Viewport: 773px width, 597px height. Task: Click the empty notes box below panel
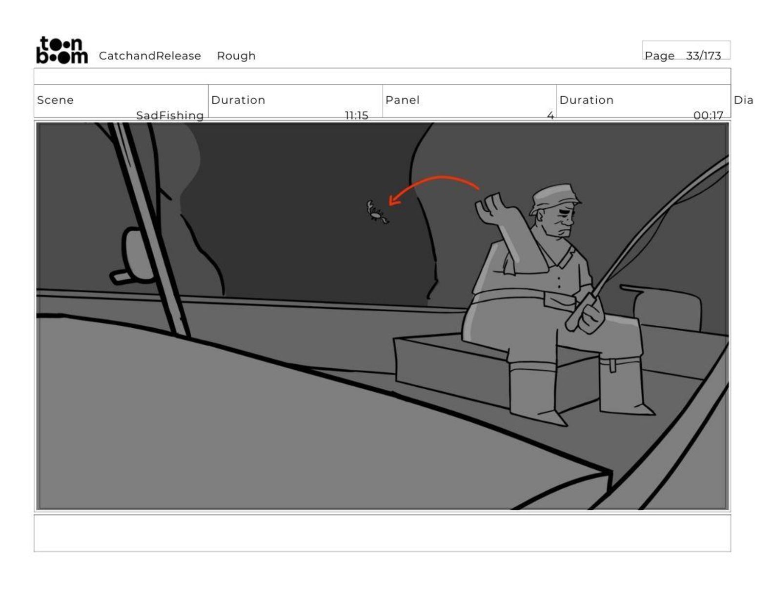pyautogui.click(x=382, y=533)
